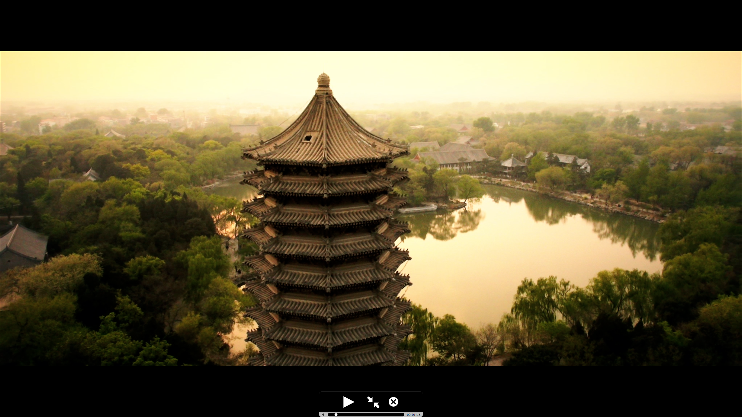Seek to the far right end of progress bar
Image resolution: width=742 pixels, height=417 pixels.
pyautogui.click(x=403, y=415)
